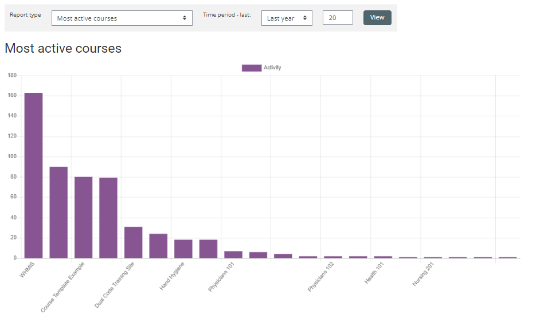Click the "Report type" field label

25,15
